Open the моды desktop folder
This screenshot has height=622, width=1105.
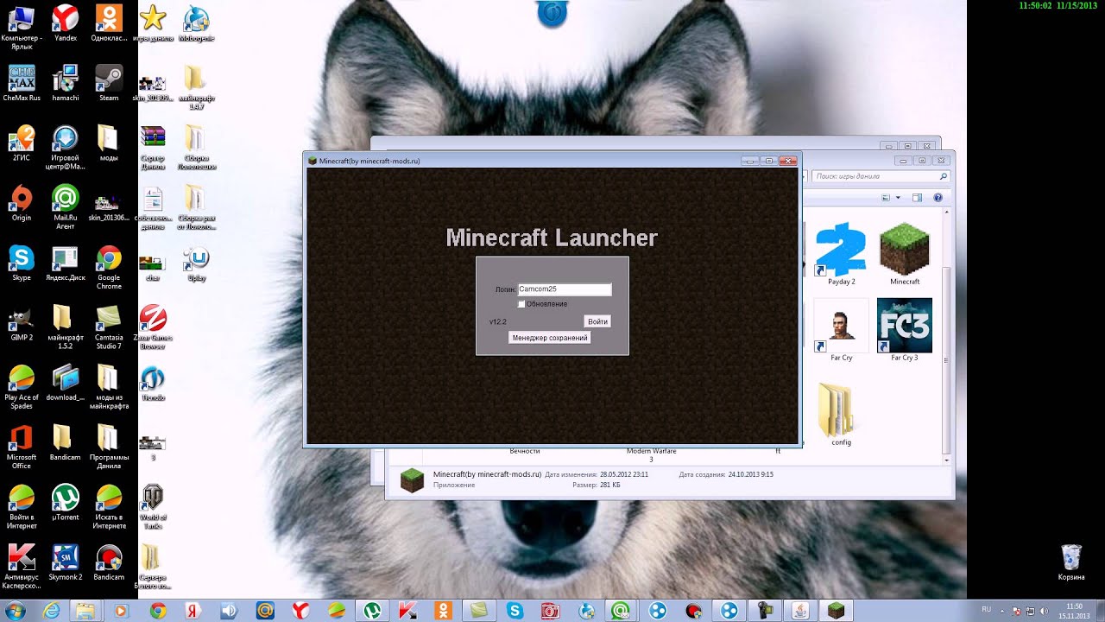(109, 143)
